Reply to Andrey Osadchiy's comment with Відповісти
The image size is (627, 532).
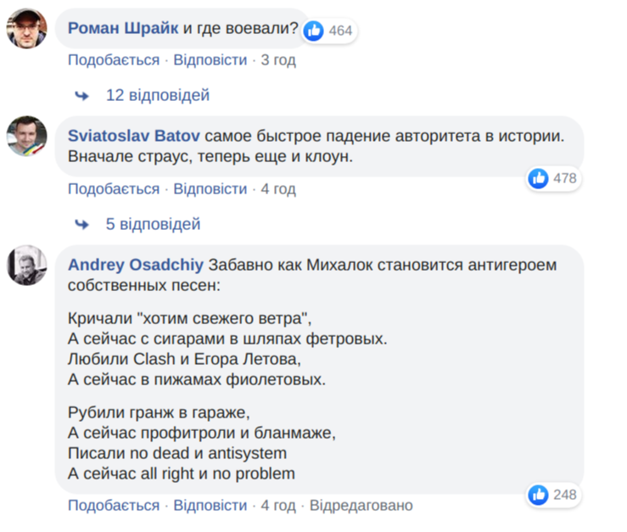point(210,506)
